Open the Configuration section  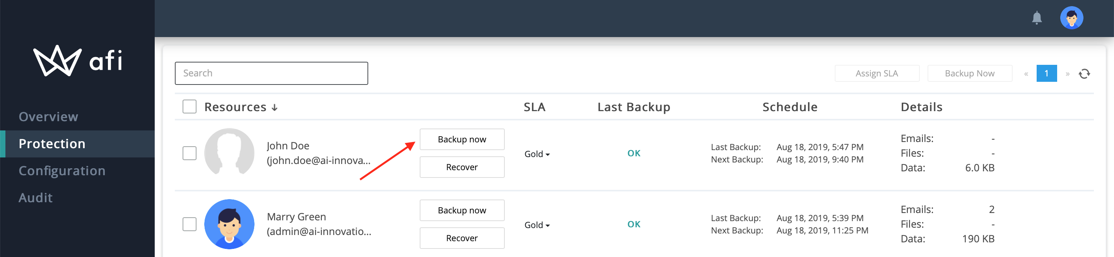(62, 171)
